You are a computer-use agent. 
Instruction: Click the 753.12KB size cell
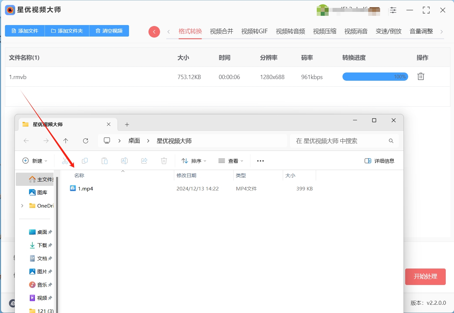tap(189, 77)
